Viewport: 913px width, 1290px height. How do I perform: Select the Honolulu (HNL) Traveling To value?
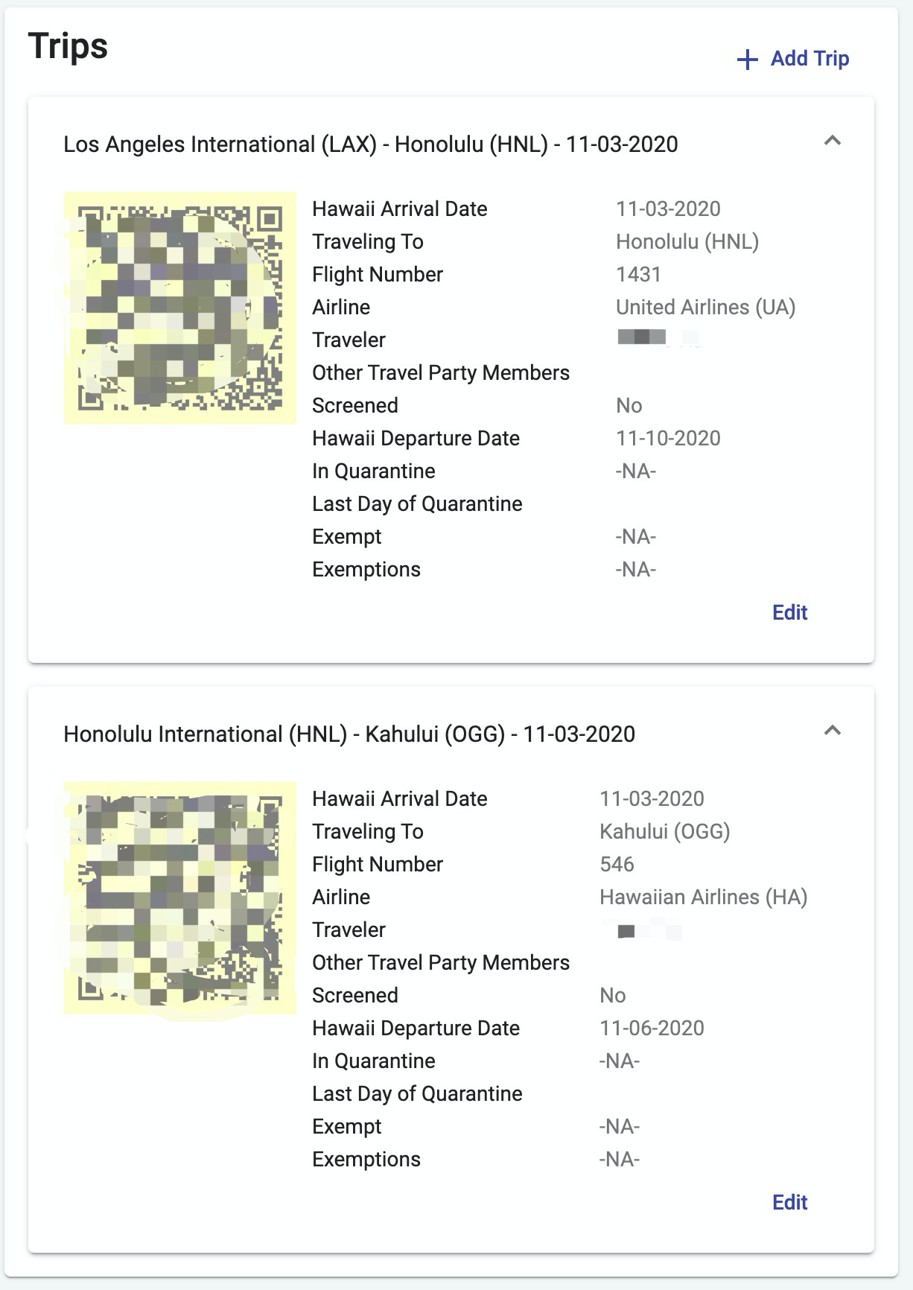click(x=687, y=242)
